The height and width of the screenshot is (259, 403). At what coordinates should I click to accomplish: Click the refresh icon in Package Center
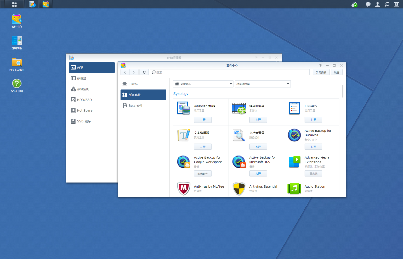click(x=144, y=72)
